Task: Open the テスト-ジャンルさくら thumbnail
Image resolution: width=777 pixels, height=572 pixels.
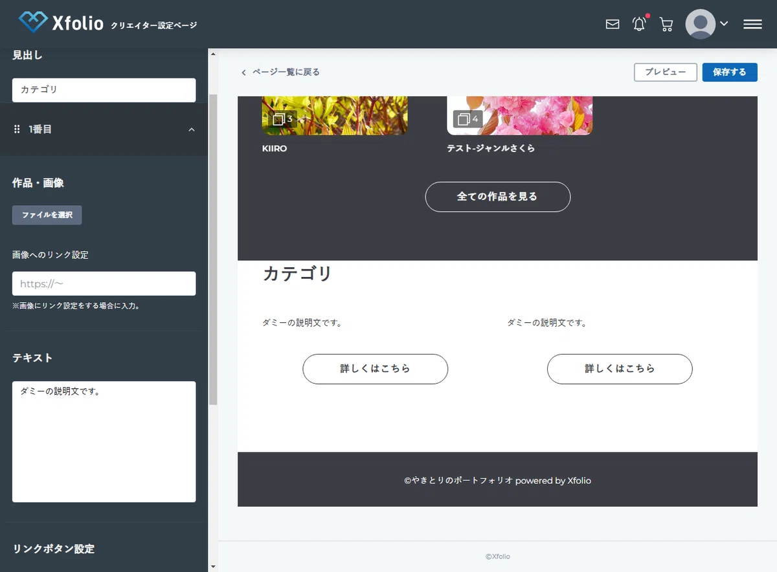Action: click(520, 116)
